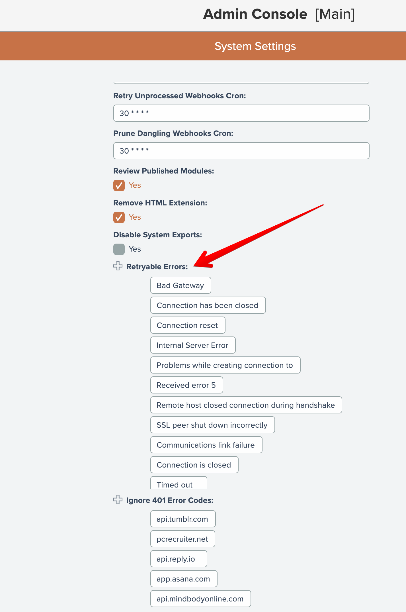
Task: Select Remote host closed connection entry
Action: click(x=246, y=405)
